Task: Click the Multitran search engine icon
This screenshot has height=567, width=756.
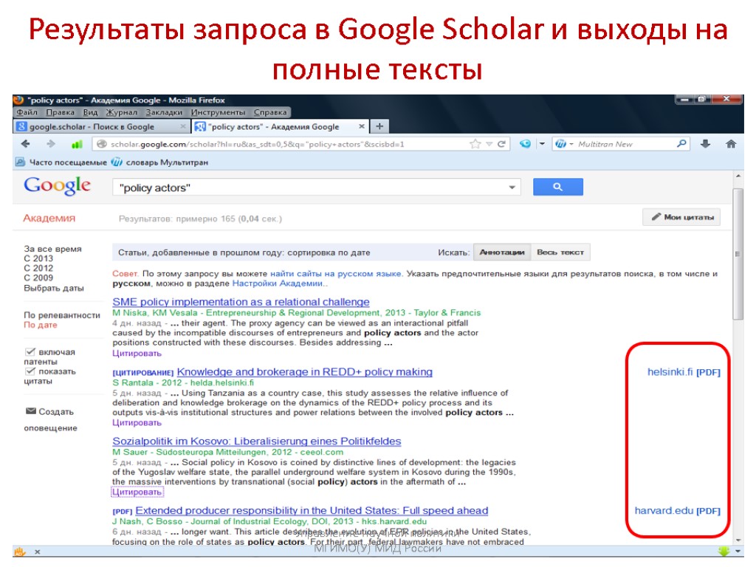Action: [x=561, y=144]
